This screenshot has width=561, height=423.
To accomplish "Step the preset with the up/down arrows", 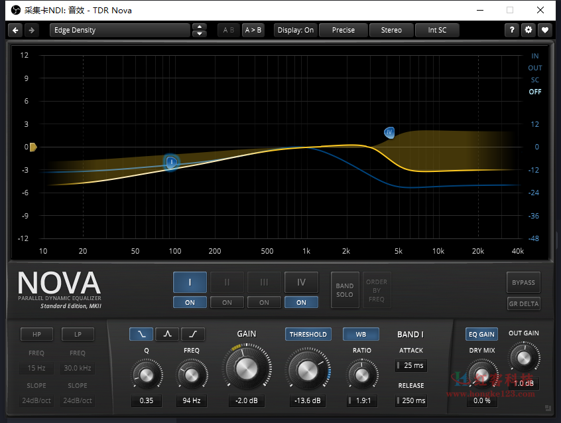I will click(200, 30).
